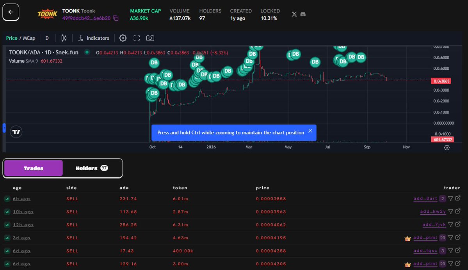Click confirmed check icon on 10h ago row
Screen dimensions: 468x270
coord(7,212)
